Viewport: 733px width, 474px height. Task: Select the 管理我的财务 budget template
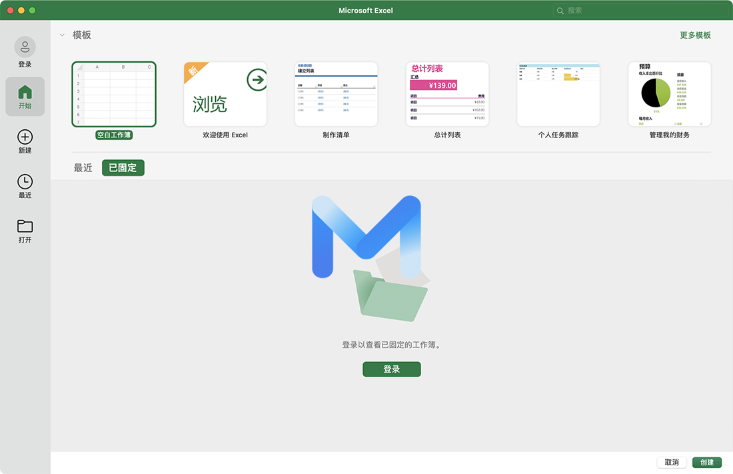670,94
